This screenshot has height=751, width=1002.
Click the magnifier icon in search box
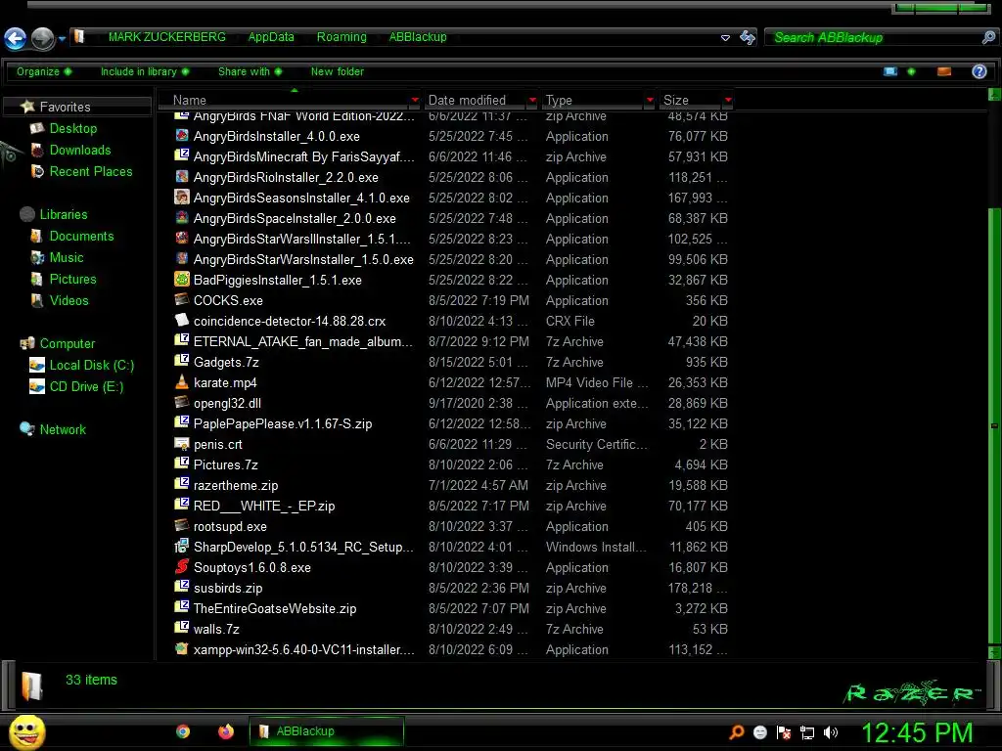coord(988,38)
